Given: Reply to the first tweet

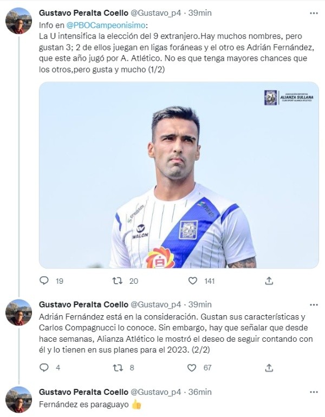Looking at the screenshot, I should click(x=44, y=281).
